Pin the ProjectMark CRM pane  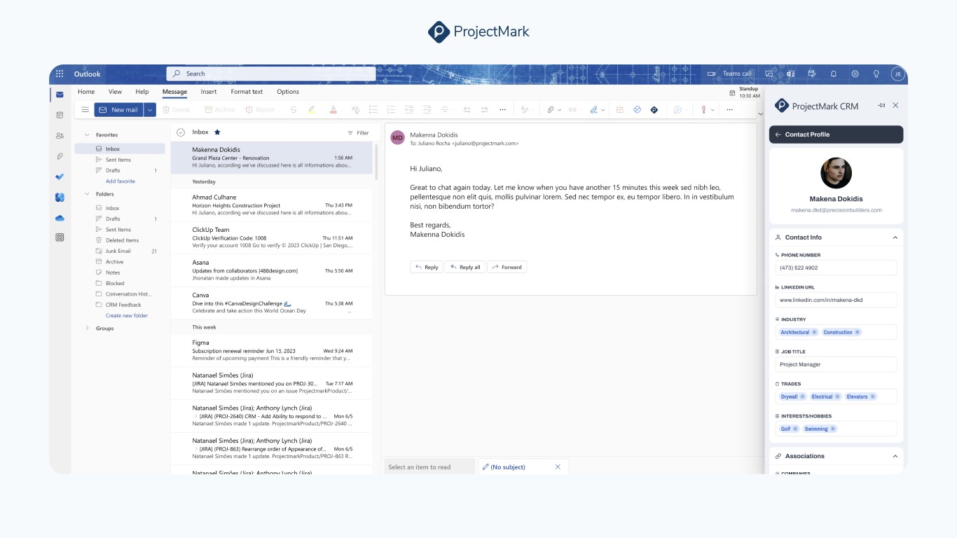tap(881, 106)
